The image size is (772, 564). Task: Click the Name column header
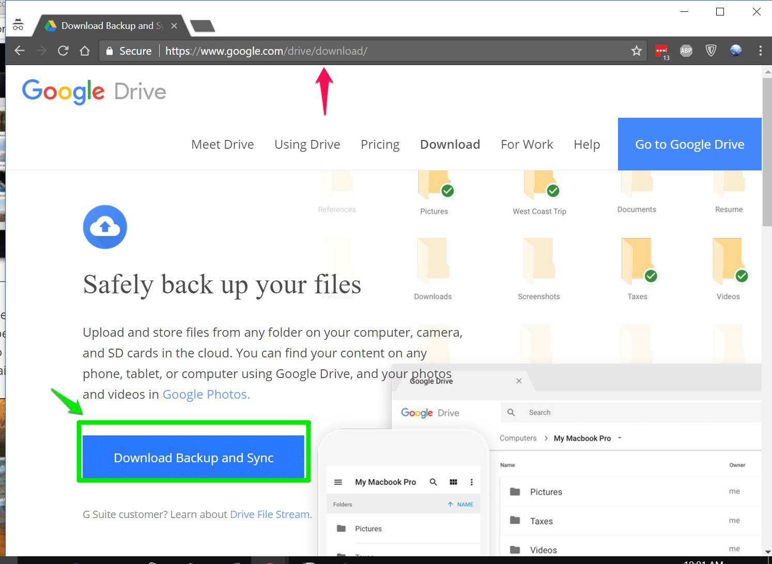(507, 465)
